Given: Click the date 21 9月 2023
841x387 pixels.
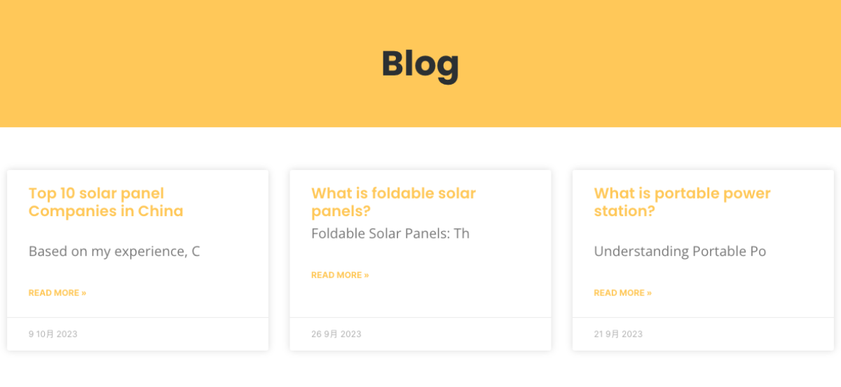Looking at the screenshot, I should click(618, 334).
